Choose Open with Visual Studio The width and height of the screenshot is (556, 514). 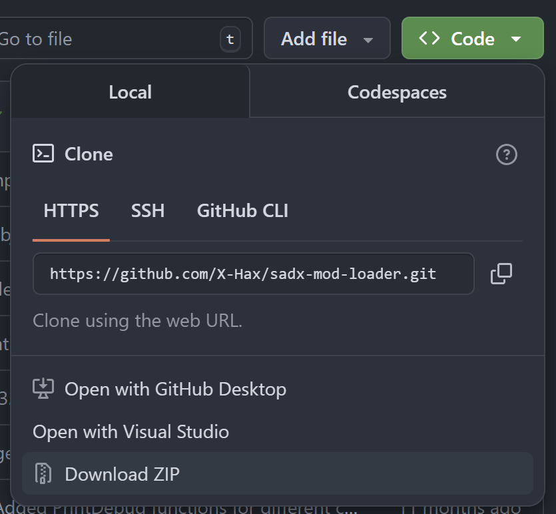[x=131, y=431]
